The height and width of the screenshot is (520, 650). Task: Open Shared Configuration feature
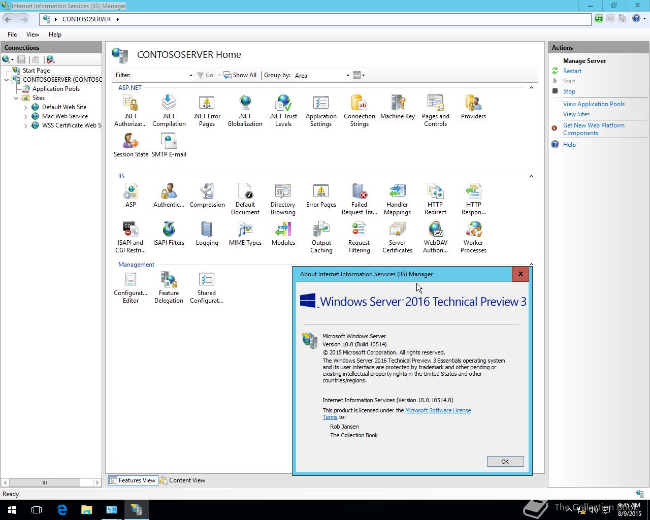pyautogui.click(x=207, y=287)
